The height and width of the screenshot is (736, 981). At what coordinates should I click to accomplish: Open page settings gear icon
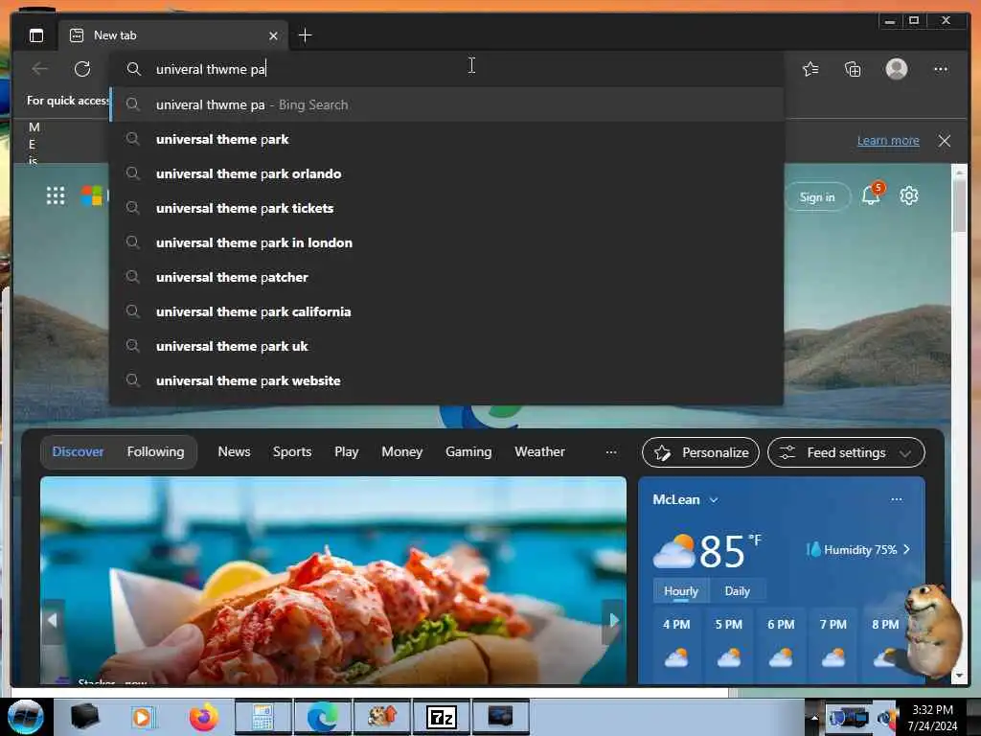pyautogui.click(x=908, y=195)
